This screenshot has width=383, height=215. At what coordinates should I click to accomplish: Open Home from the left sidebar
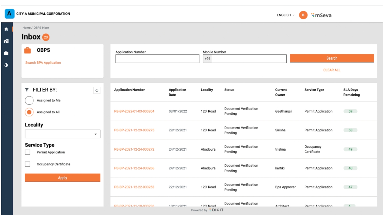(x=6, y=29)
